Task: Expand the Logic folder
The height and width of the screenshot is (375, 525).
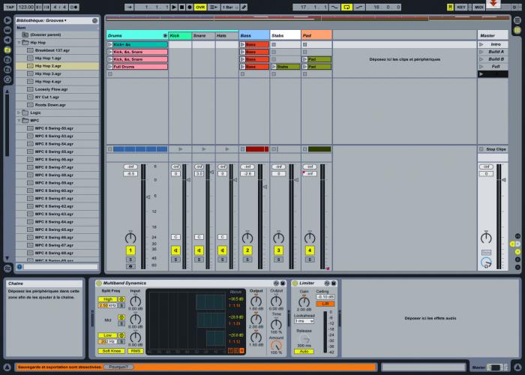Action: [19, 112]
